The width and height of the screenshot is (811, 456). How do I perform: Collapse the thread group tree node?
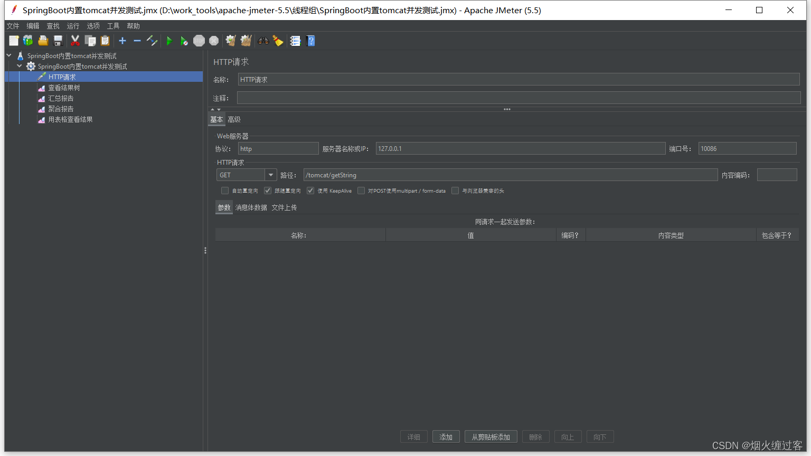click(x=20, y=66)
